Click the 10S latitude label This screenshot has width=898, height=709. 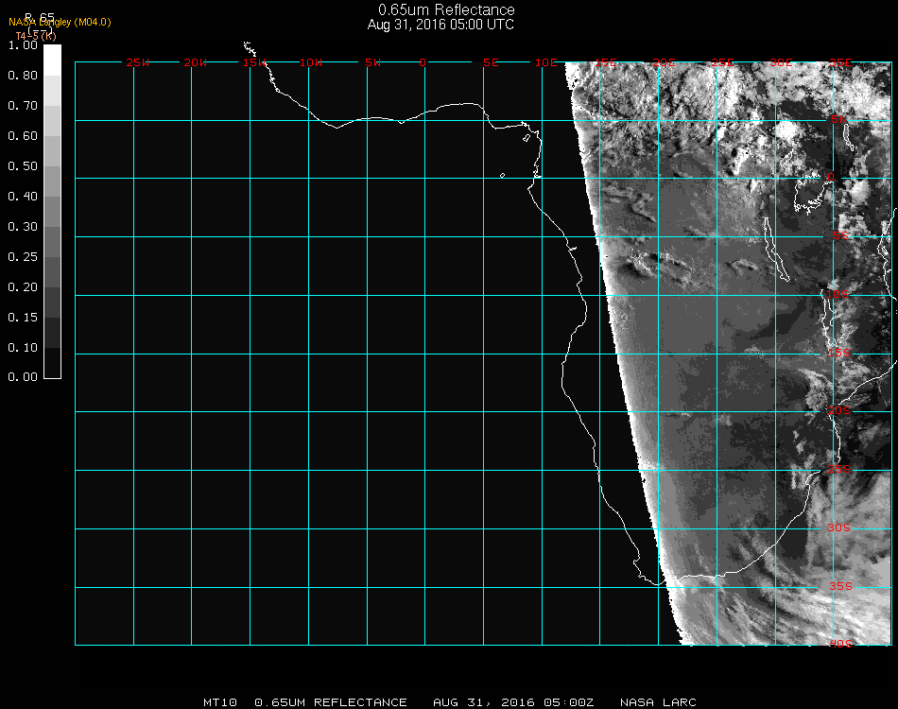click(839, 295)
